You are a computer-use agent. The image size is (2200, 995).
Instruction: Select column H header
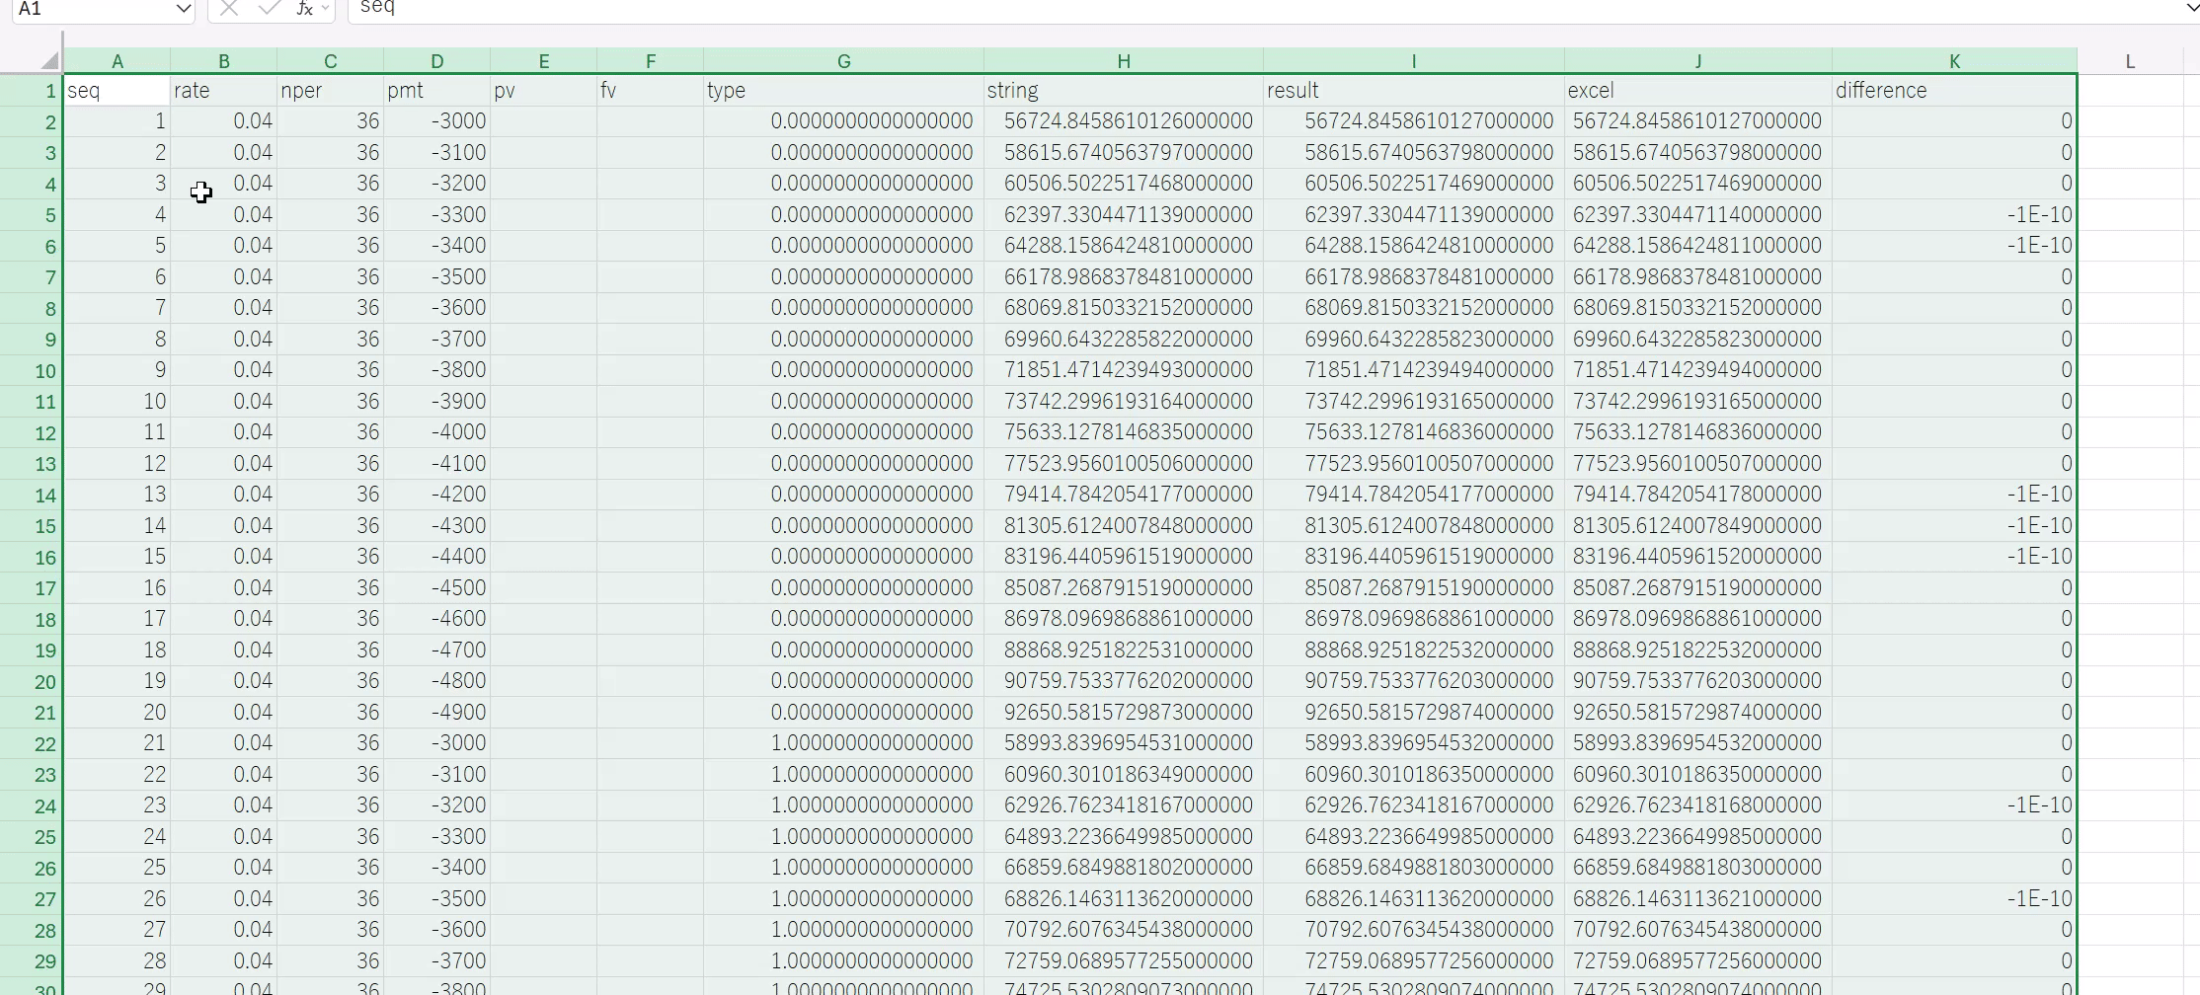coord(1124,61)
